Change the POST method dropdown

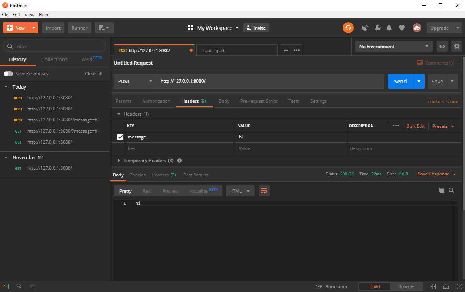(135, 81)
